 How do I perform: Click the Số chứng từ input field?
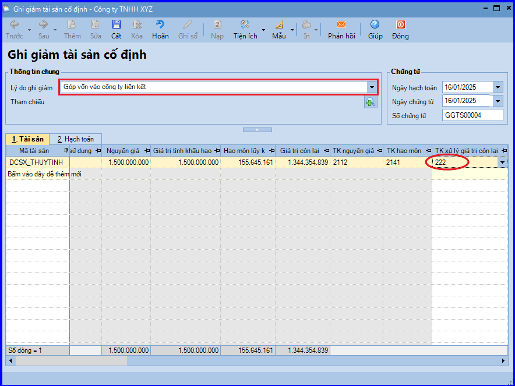(472, 115)
